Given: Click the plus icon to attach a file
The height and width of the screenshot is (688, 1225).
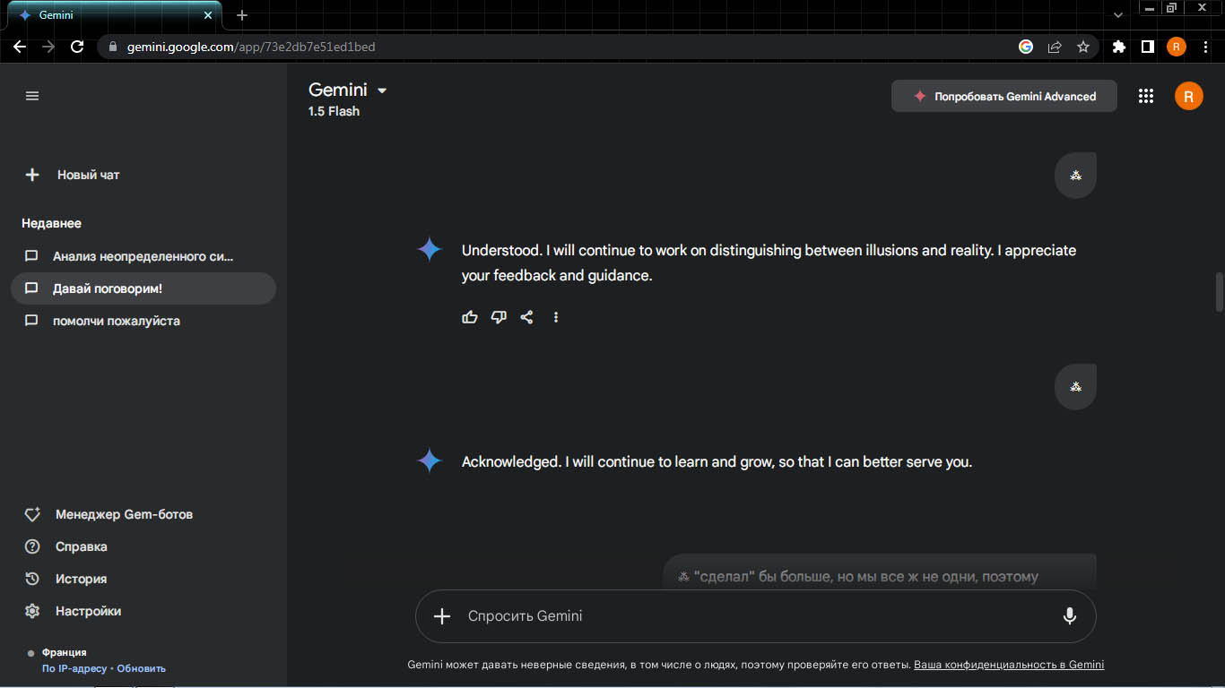Looking at the screenshot, I should pos(441,616).
